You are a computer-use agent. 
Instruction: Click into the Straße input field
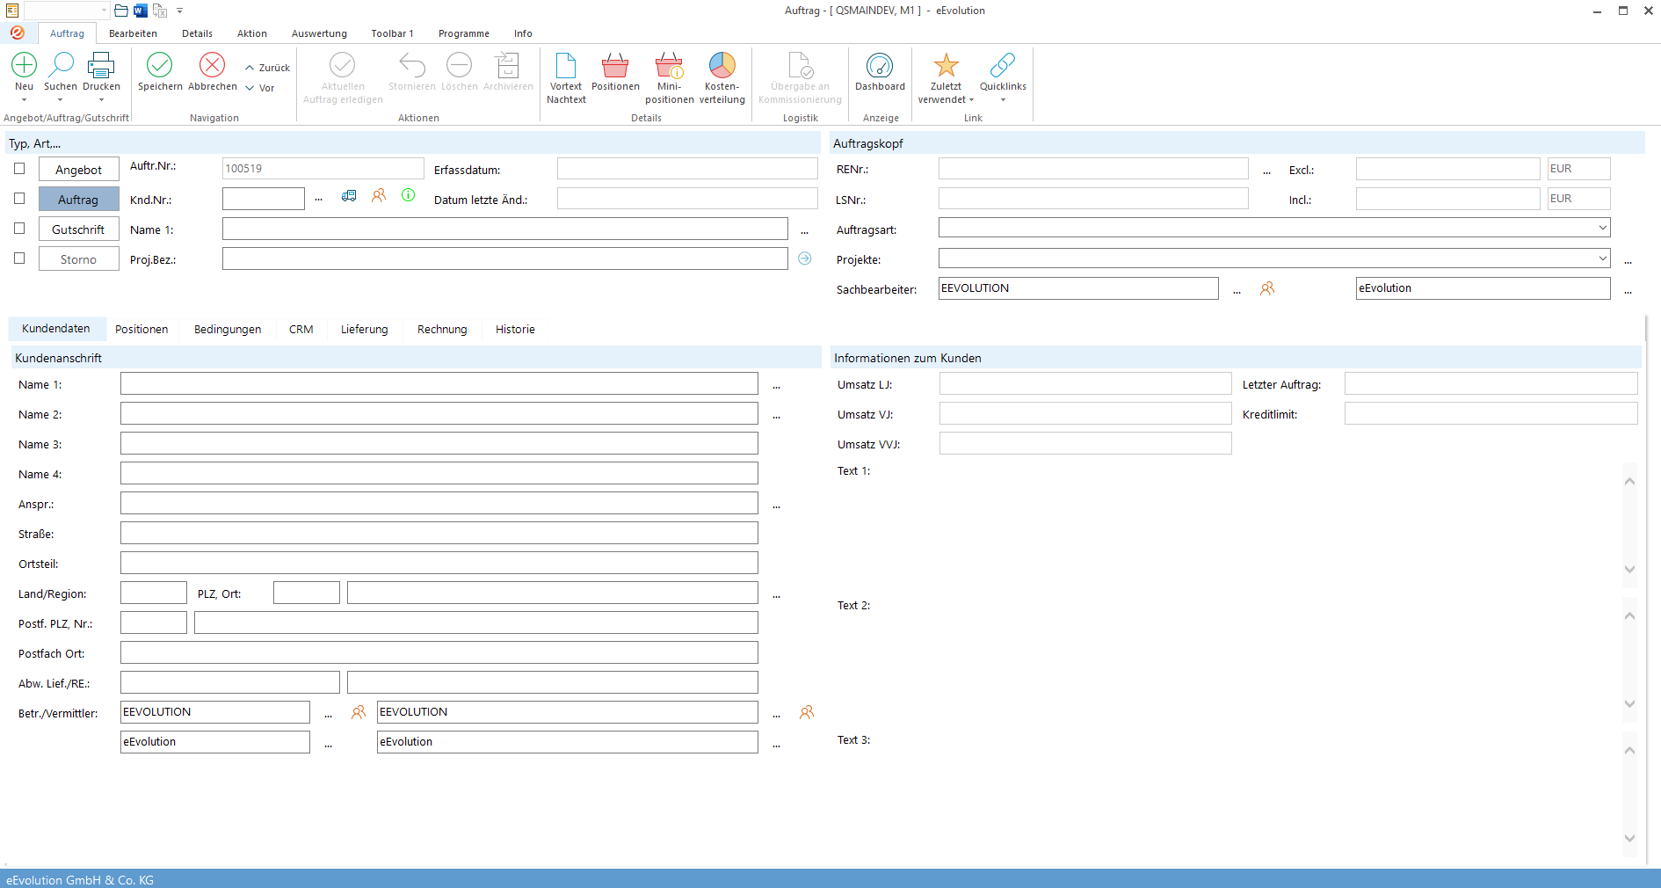pos(439,533)
